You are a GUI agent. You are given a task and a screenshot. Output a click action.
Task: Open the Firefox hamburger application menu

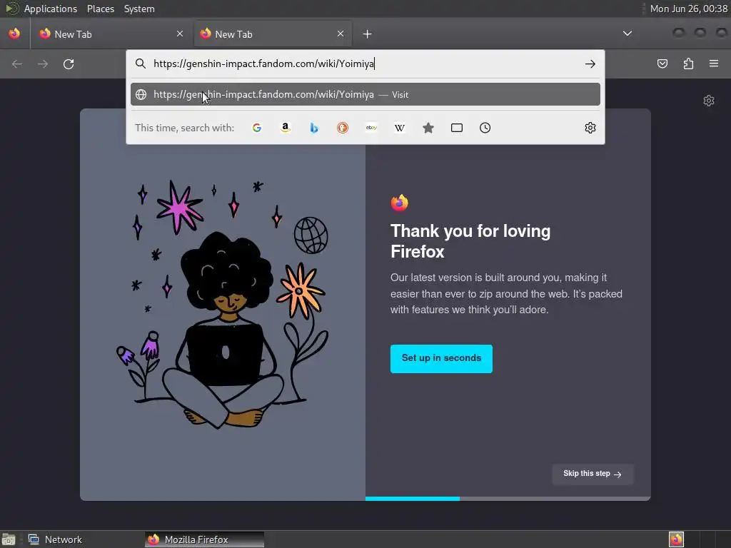[714, 64]
